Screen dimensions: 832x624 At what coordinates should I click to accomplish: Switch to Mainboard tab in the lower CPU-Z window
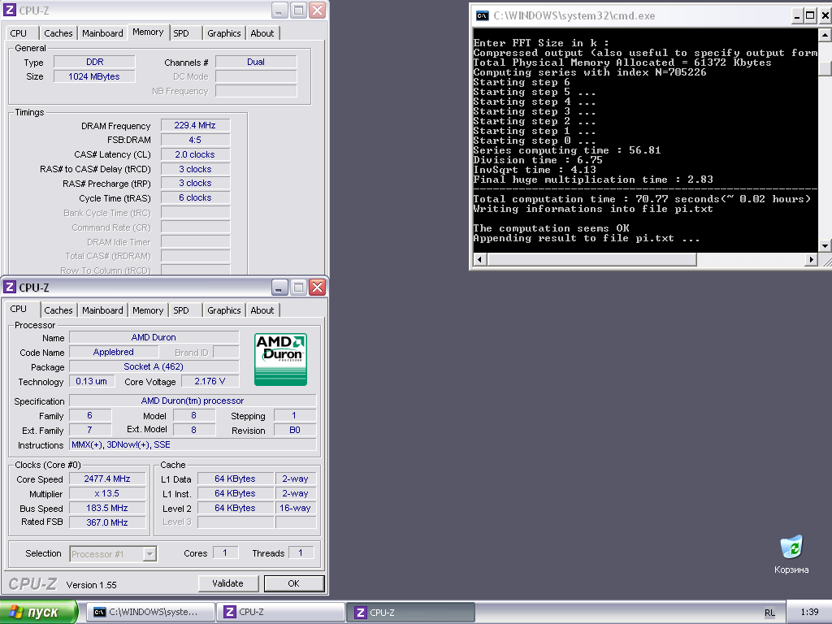102,310
